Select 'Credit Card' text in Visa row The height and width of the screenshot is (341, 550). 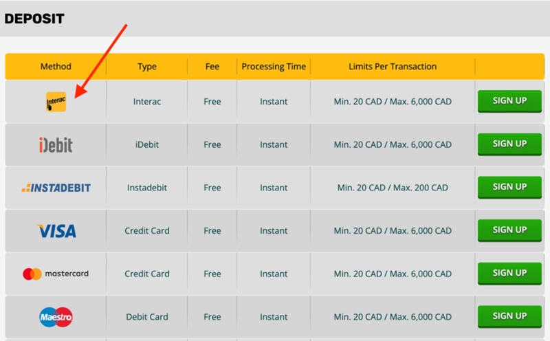coord(147,230)
